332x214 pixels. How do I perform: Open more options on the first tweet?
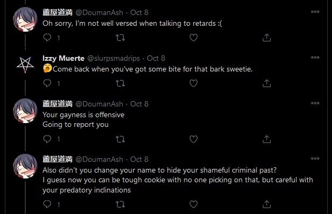[315, 12]
